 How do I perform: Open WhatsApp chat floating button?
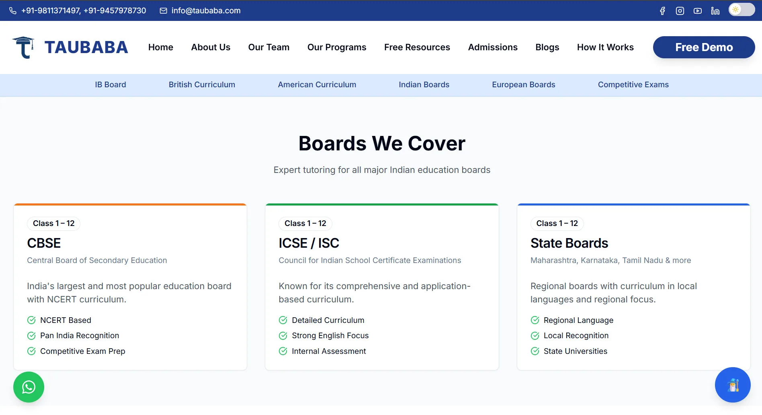[29, 387]
